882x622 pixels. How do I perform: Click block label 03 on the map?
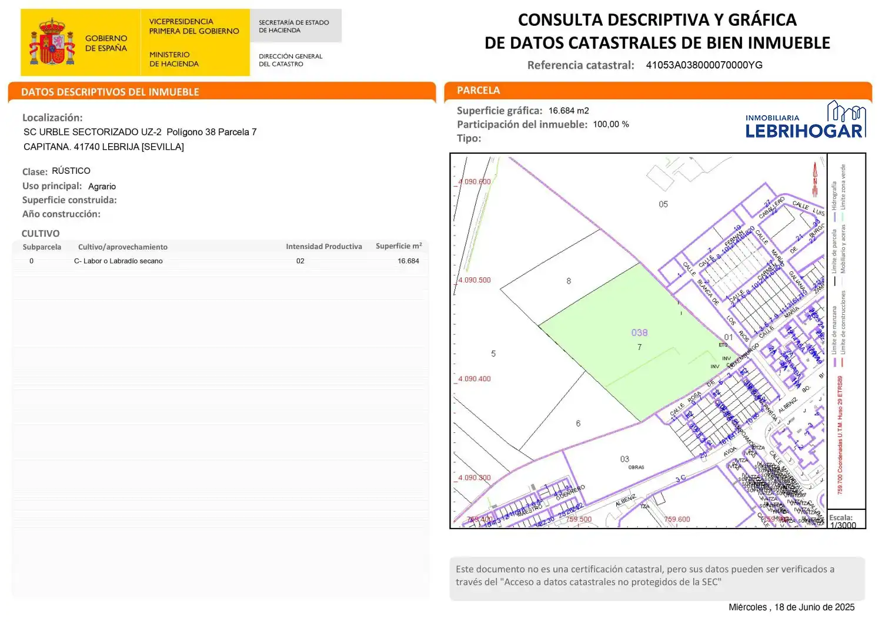tap(624, 459)
